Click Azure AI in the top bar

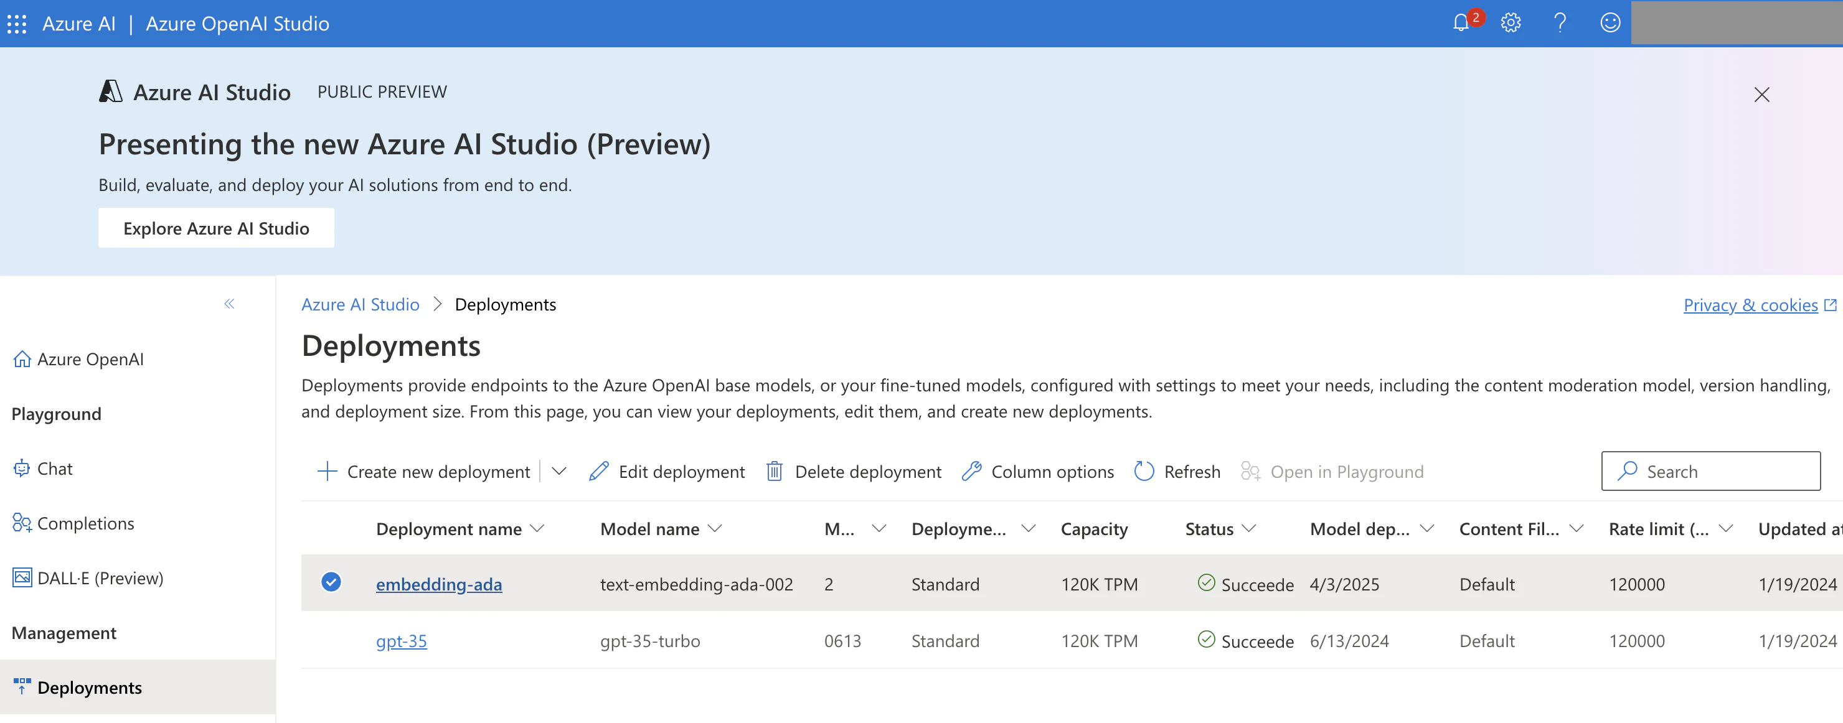tap(78, 24)
